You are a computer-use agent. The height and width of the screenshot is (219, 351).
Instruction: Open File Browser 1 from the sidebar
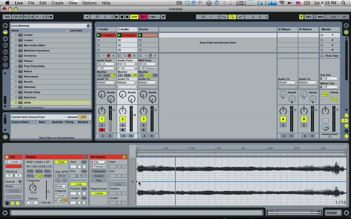[5, 45]
